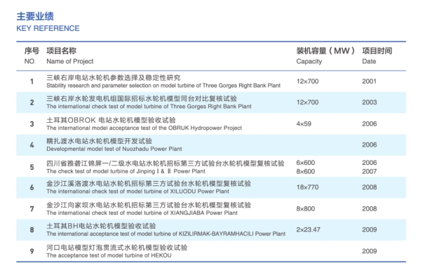The image size is (425, 268).
Task: Select the Nuozhadu Power Plant row
Action: click(x=211, y=145)
